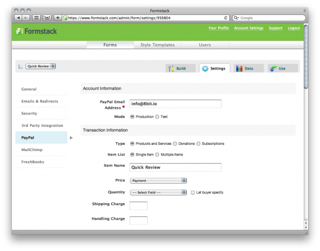
Task: Click the Formstack logo
Action: coord(37,31)
